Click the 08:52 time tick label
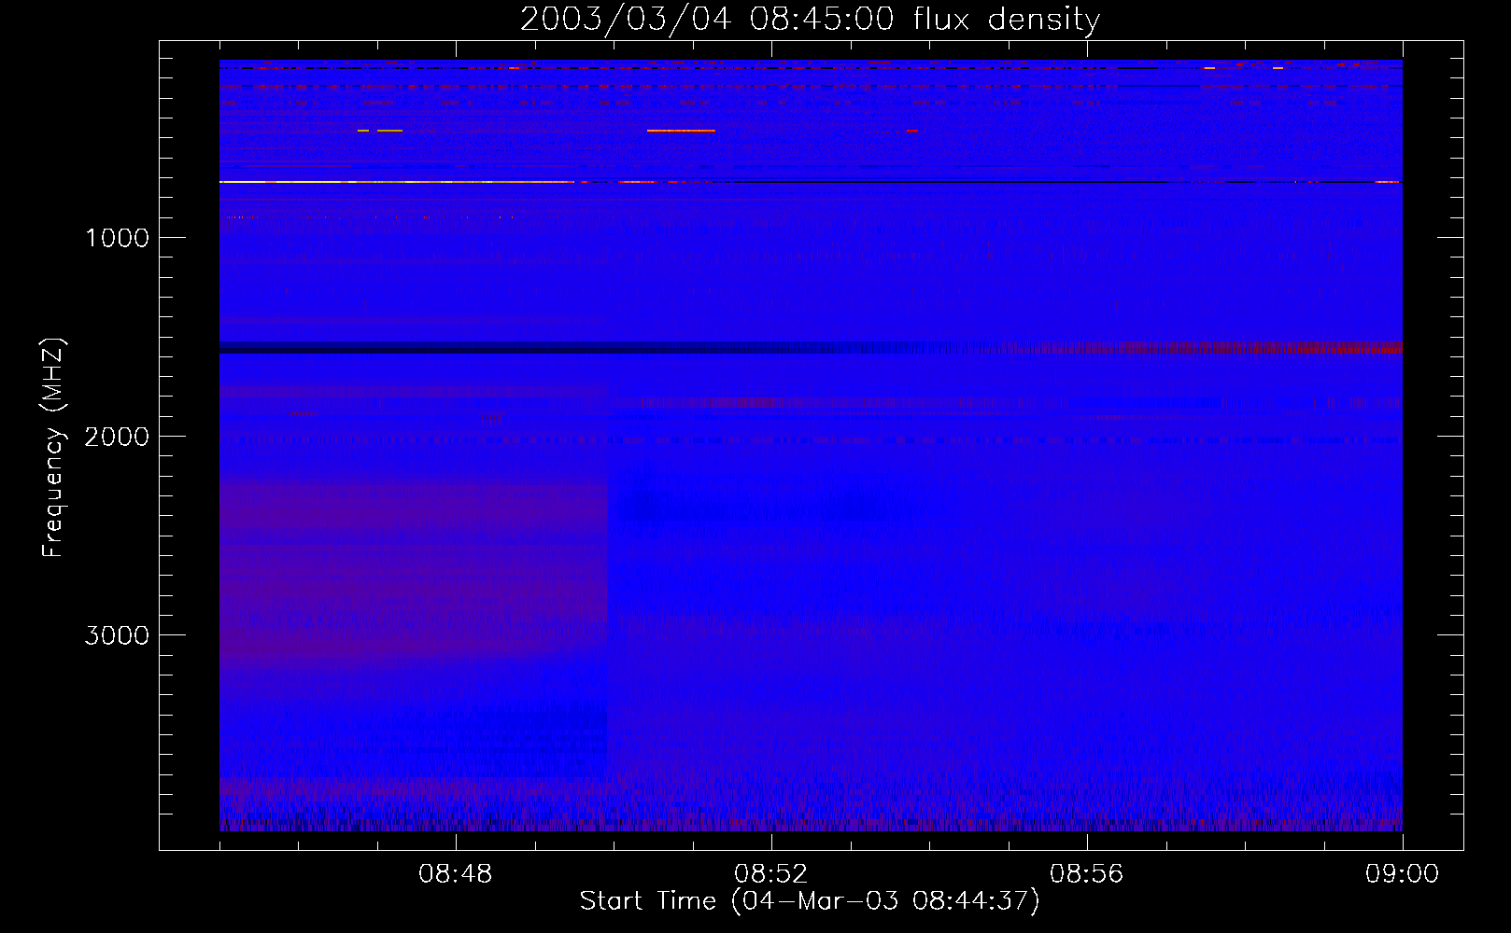The height and width of the screenshot is (933, 1511). [x=771, y=874]
